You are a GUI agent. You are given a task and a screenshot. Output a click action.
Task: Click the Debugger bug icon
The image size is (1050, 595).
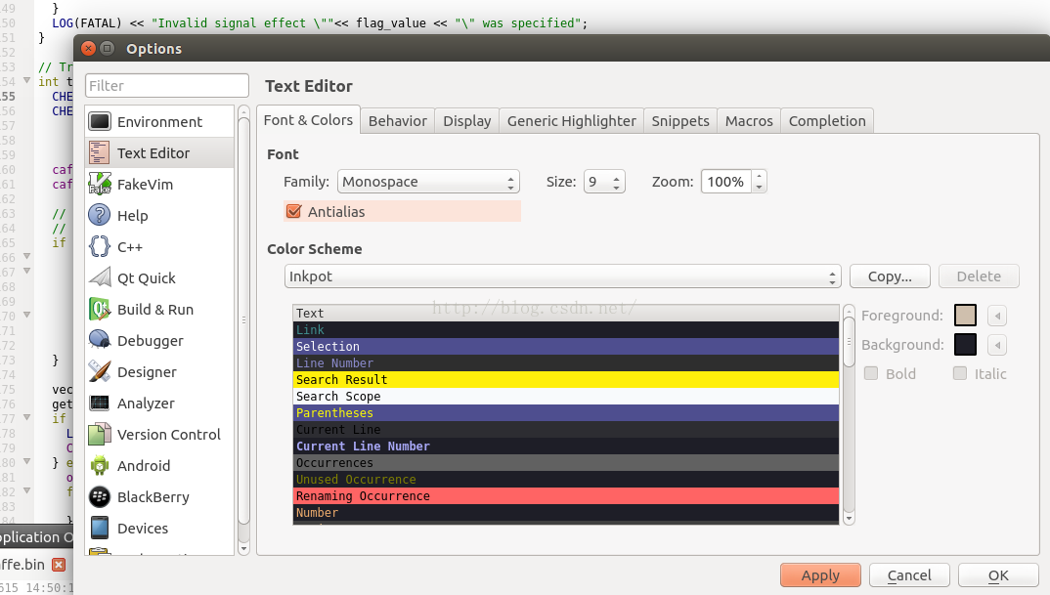click(x=99, y=340)
